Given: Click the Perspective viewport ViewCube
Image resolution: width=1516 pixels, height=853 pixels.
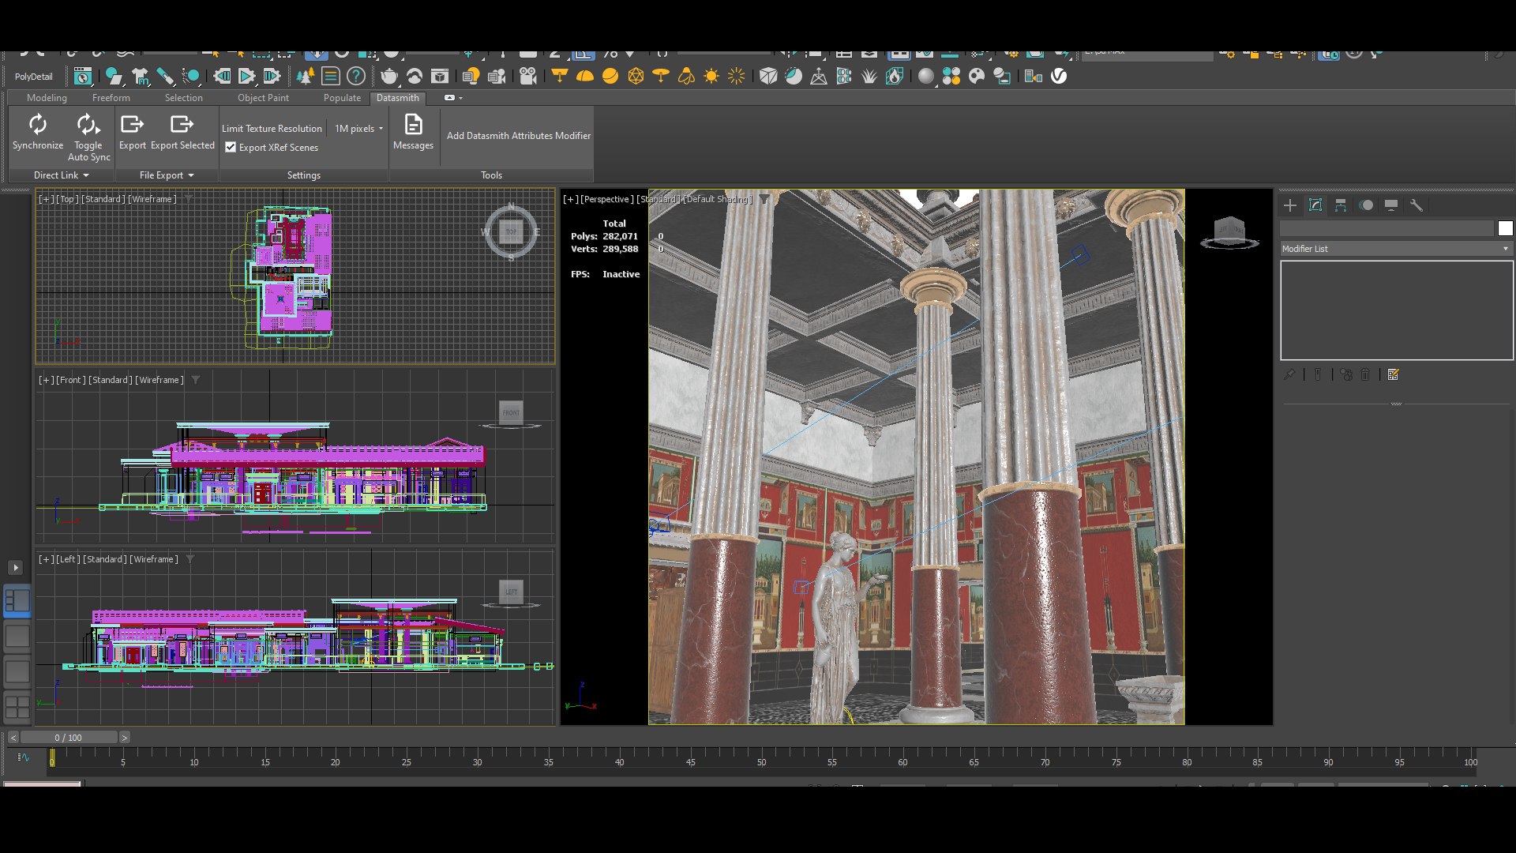Looking at the screenshot, I should pos(1229,232).
